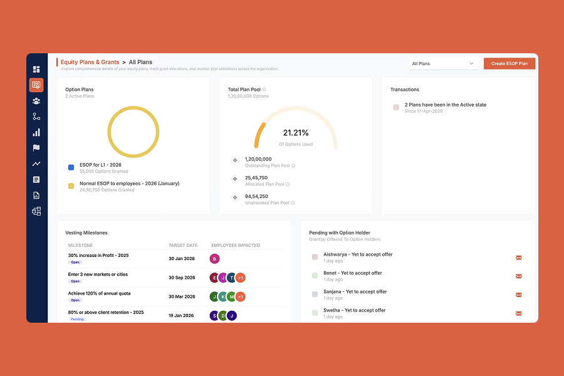This screenshot has height=376, width=564.
Task: Click the "Enter 3 new markets or cities" milestone
Action: 98,274
